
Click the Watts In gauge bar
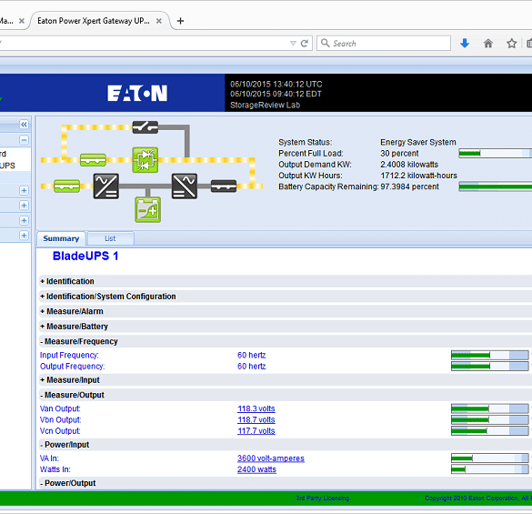coord(490,469)
